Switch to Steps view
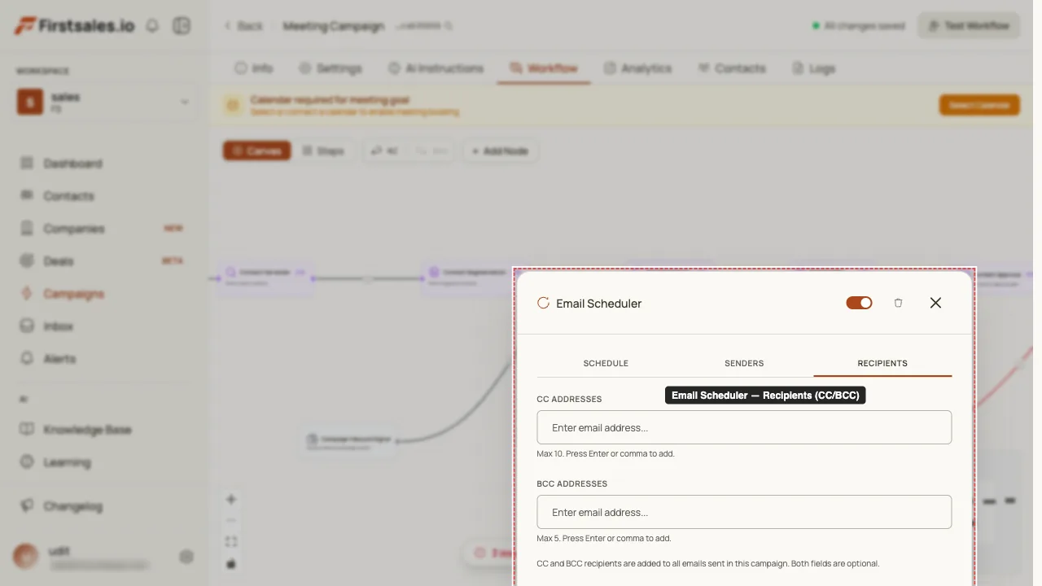The height and width of the screenshot is (586, 1042). [x=323, y=151]
